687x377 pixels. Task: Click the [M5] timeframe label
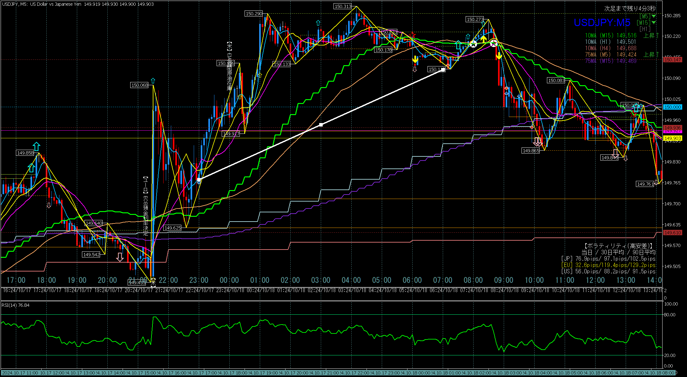click(x=645, y=16)
